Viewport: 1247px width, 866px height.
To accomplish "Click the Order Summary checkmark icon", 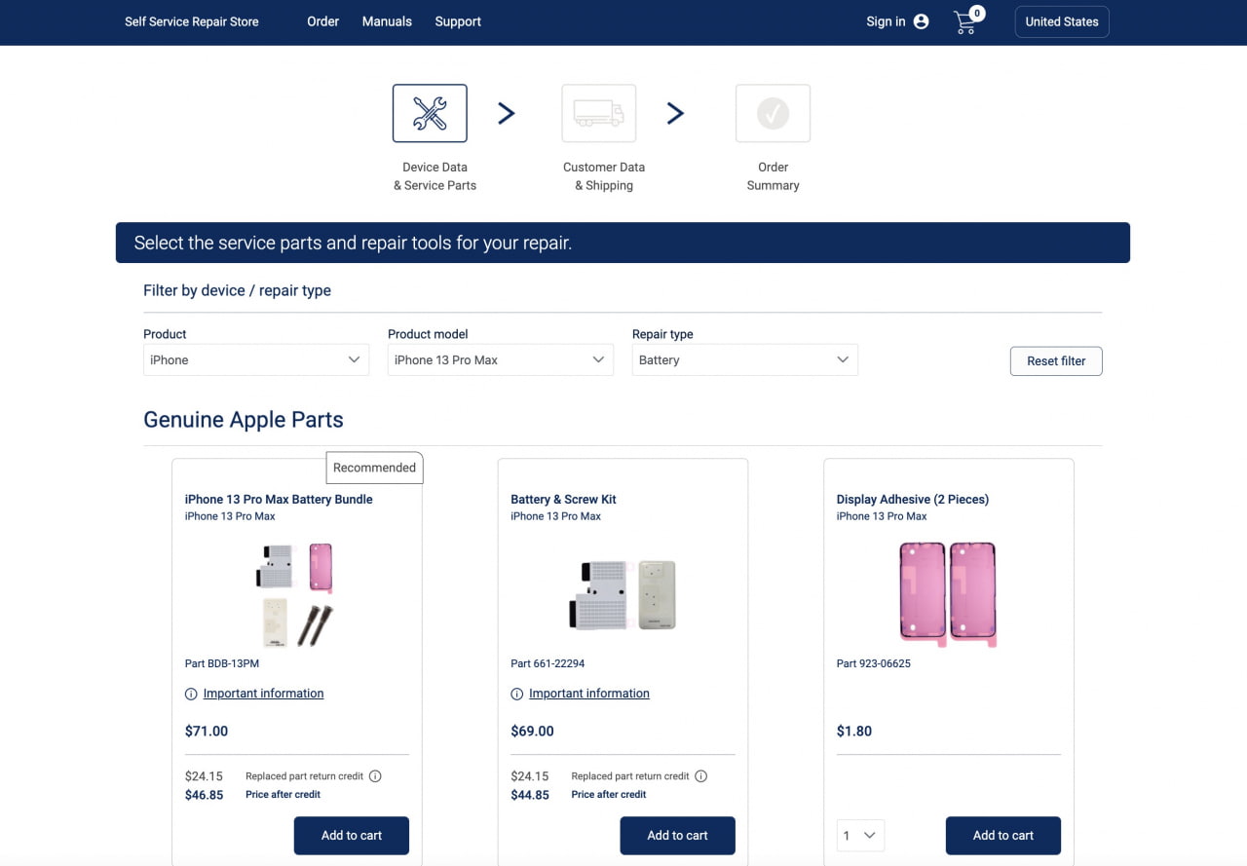I will pyautogui.click(x=772, y=112).
